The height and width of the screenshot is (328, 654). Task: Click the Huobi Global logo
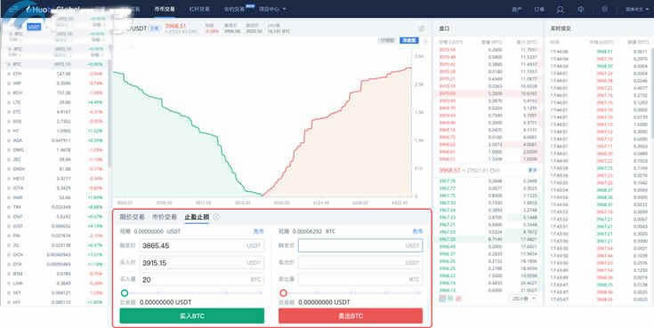(52, 9)
